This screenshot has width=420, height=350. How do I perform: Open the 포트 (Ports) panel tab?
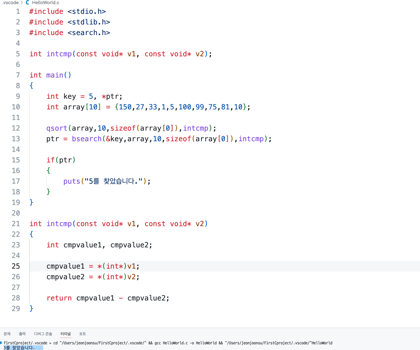pos(83,334)
